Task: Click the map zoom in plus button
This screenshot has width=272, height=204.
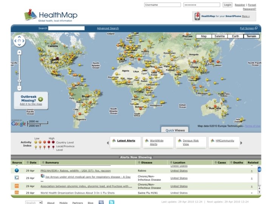Action: 19,52
